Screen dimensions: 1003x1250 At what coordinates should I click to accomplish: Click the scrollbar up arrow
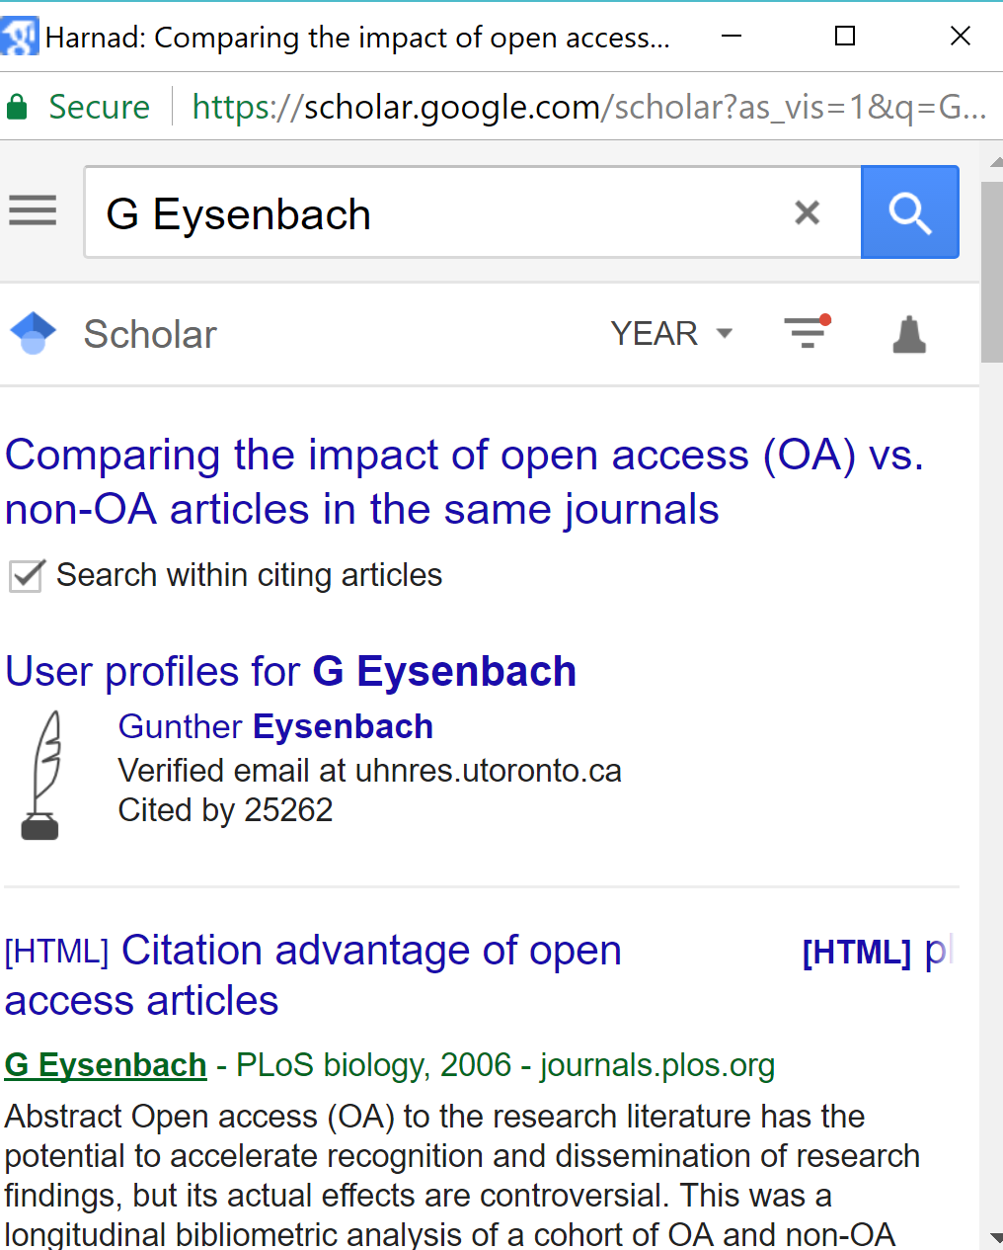(995, 161)
